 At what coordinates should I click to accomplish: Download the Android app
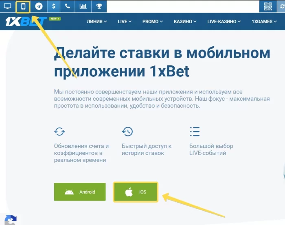[80, 192]
